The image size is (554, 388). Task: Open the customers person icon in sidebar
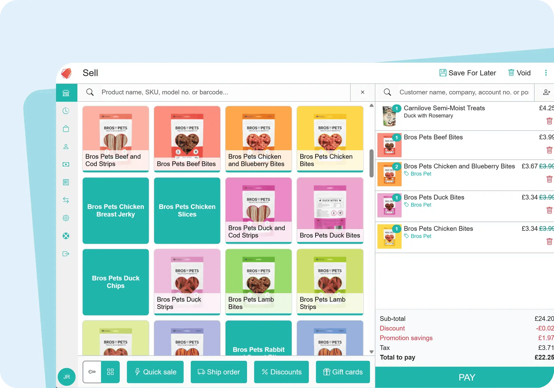(x=66, y=147)
